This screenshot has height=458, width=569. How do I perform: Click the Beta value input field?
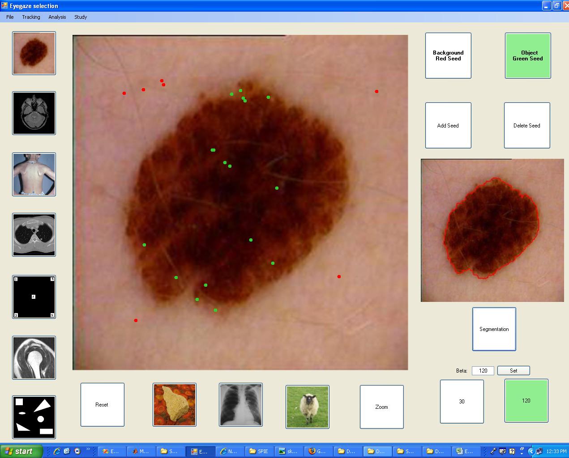point(483,370)
